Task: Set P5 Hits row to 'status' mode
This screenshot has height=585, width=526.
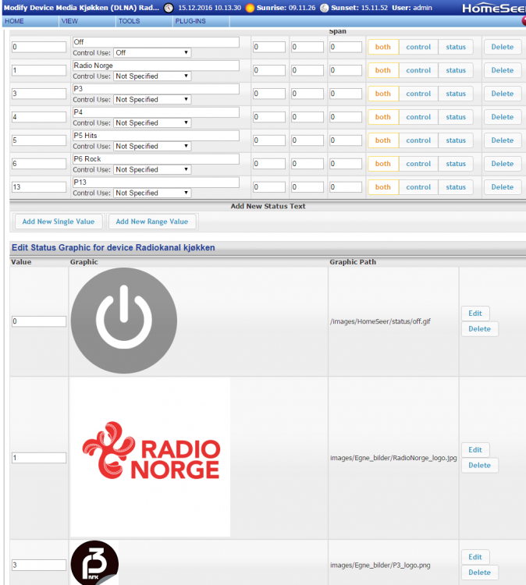Action: coord(456,140)
